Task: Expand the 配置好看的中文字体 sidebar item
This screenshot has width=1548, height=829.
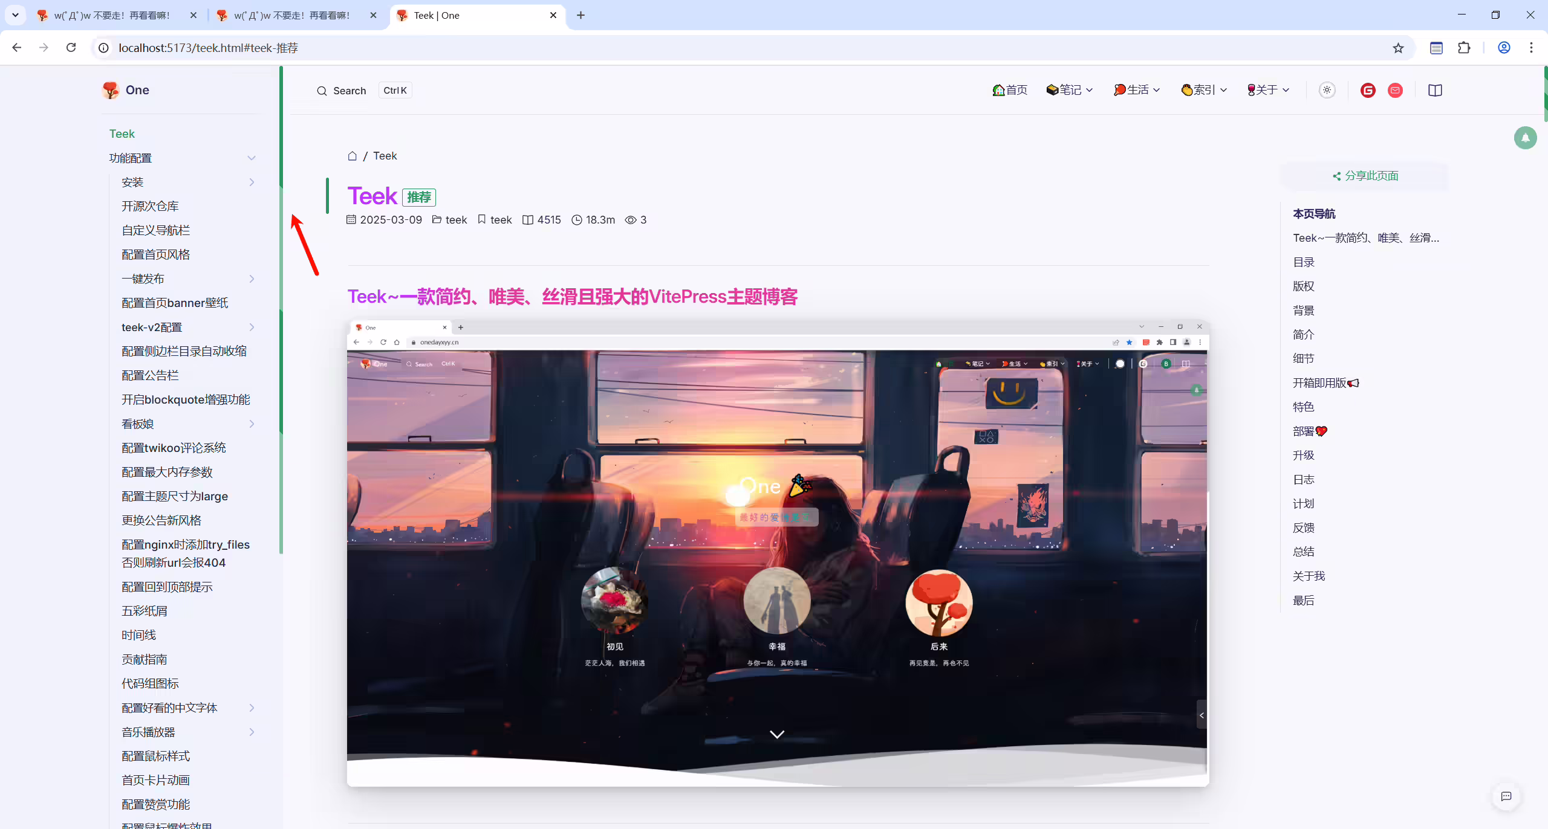Action: pyautogui.click(x=252, y=708)
